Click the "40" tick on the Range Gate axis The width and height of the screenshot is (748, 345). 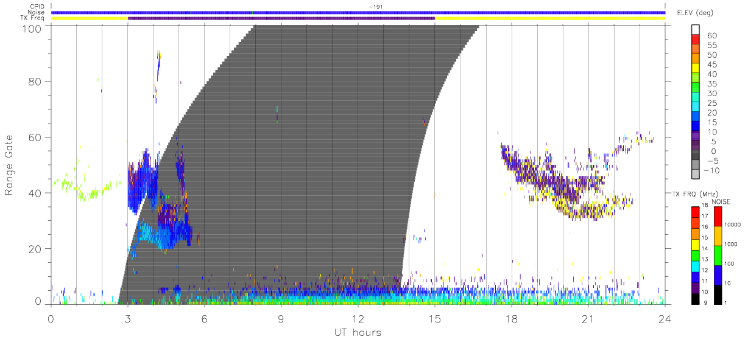click(x=35, y=193)
